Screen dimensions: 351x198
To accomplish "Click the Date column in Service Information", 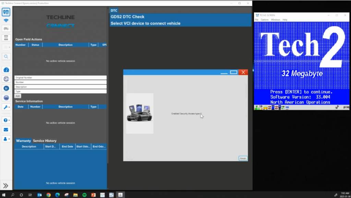I will [x=20, y=107].
